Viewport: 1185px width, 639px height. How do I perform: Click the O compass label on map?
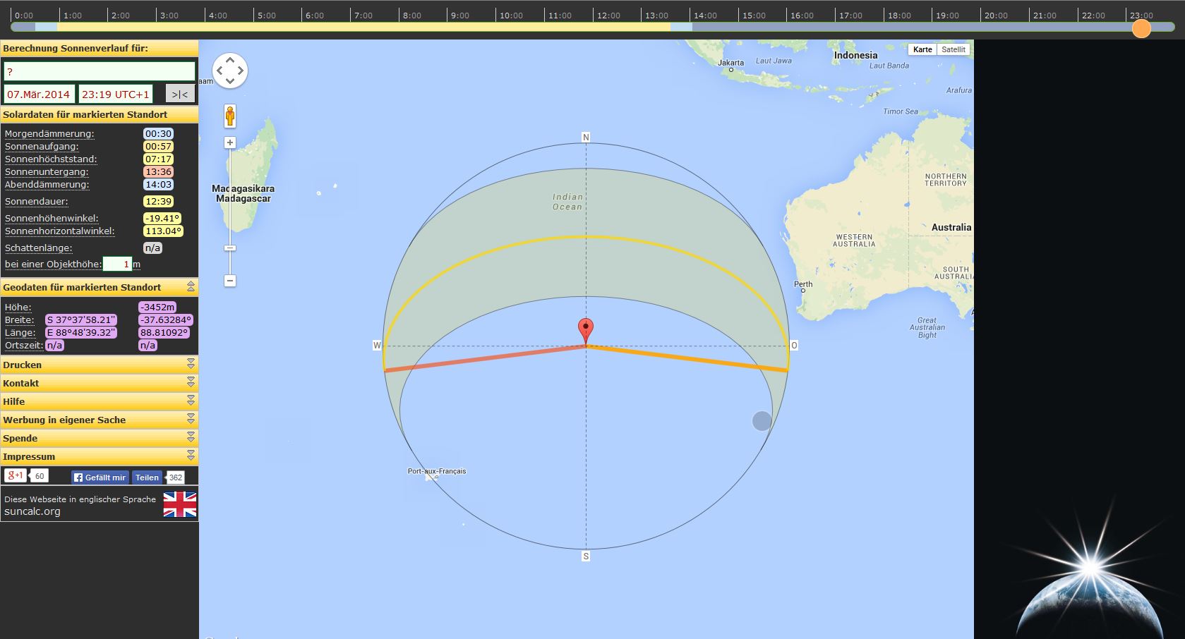(794, 346)
